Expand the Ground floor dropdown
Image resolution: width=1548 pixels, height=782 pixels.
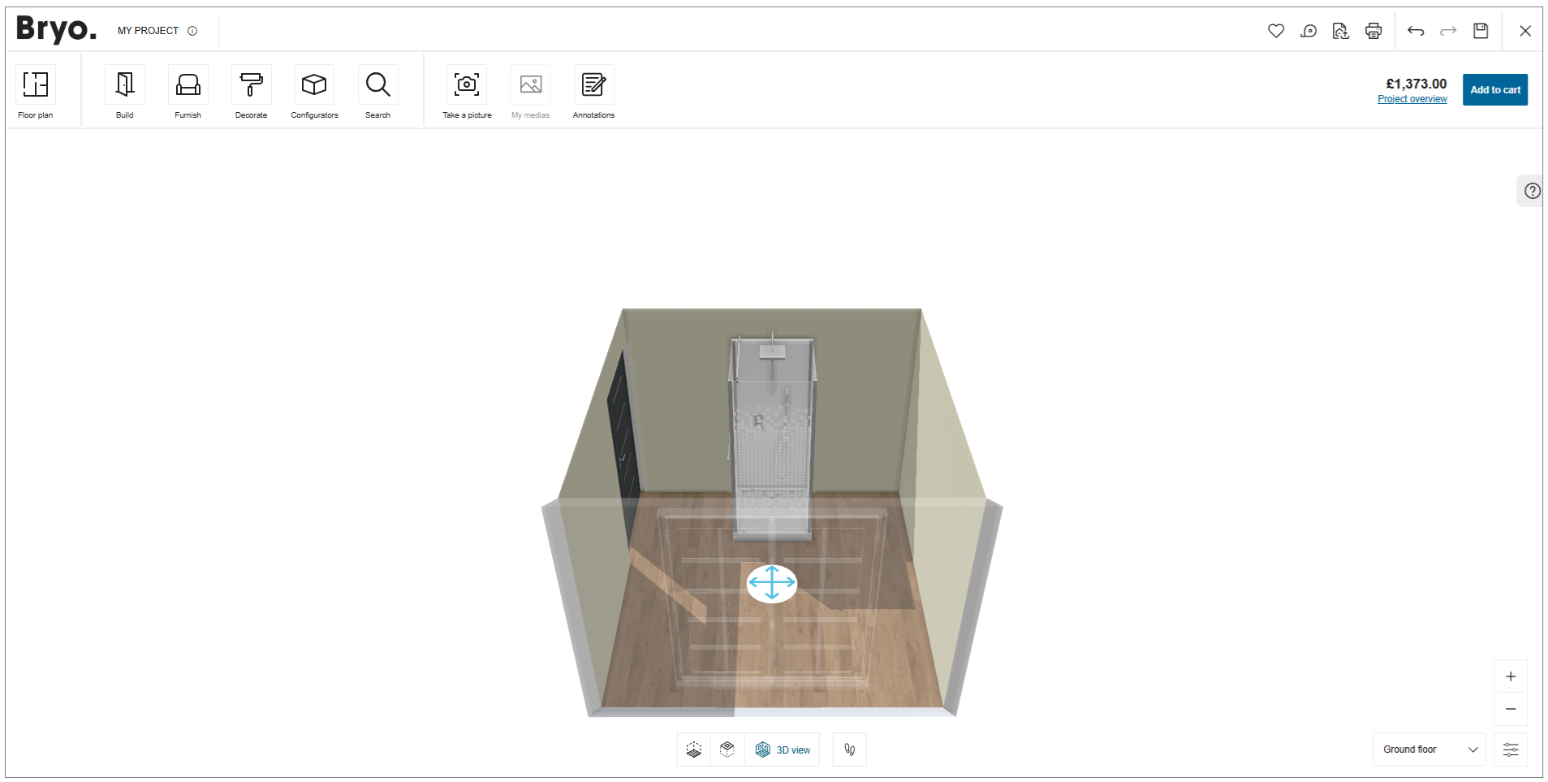coord(1429,750)
